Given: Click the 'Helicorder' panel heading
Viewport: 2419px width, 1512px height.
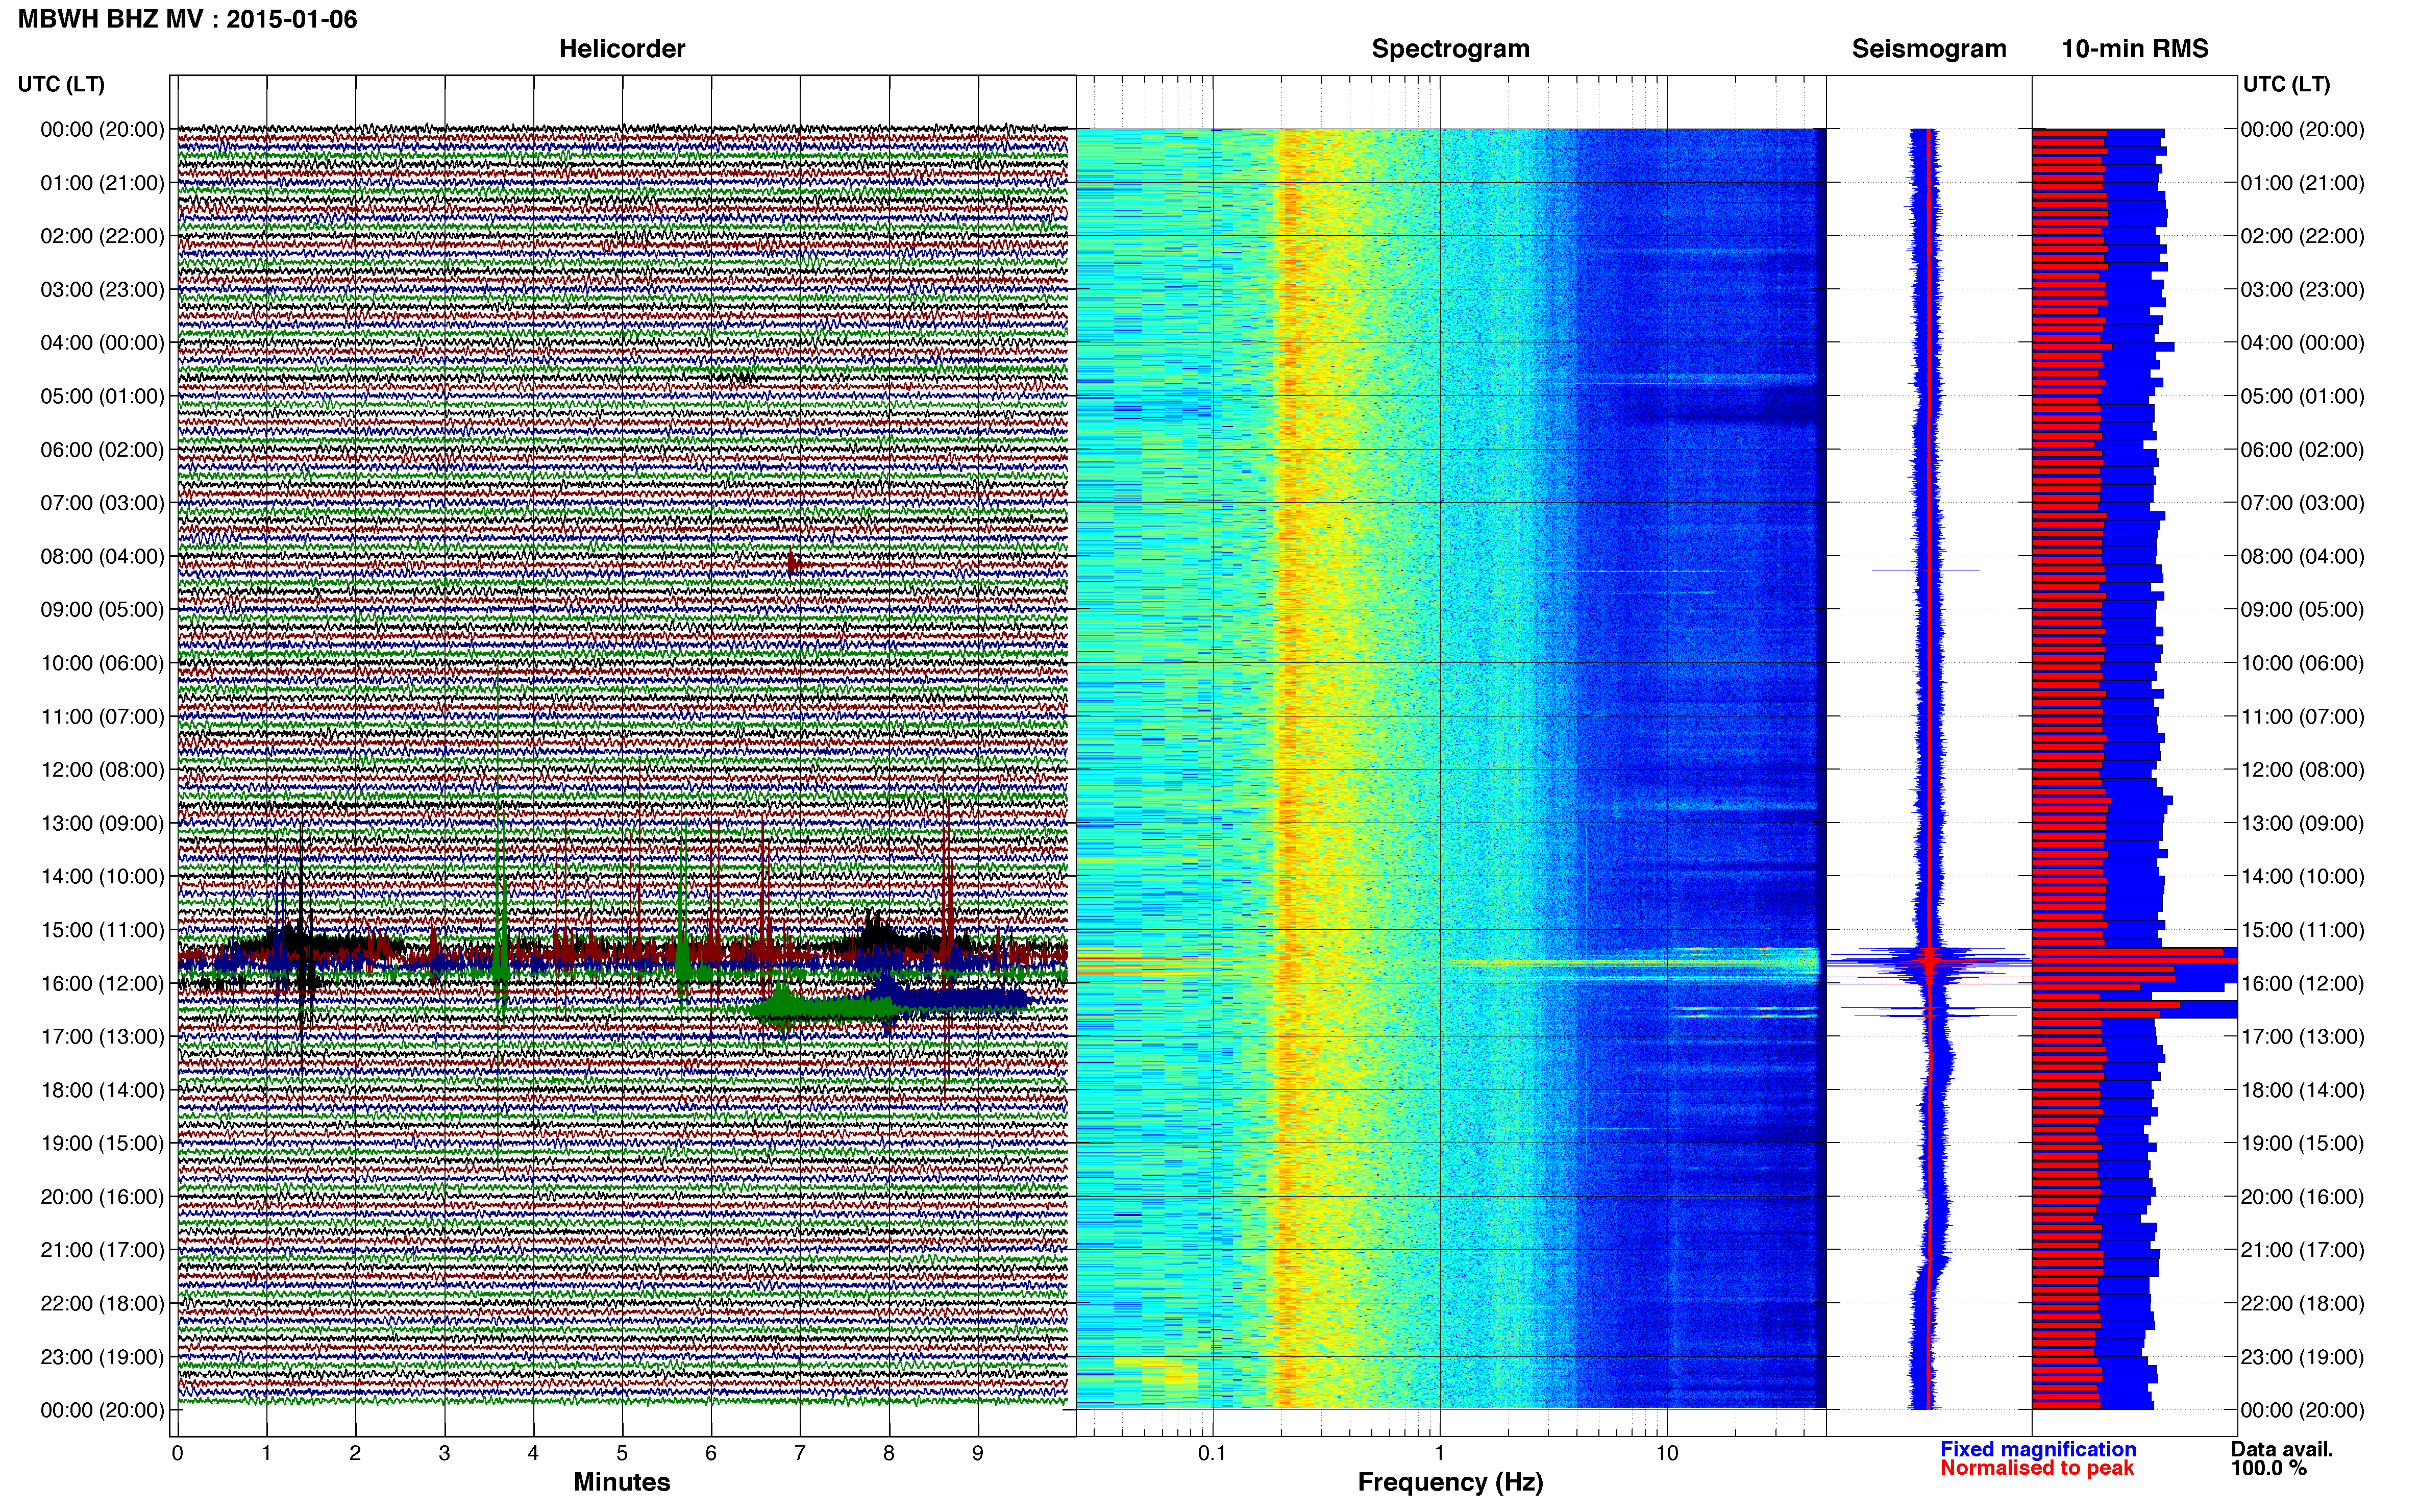Looking at the screenshot, I should (x=622, y=49).
